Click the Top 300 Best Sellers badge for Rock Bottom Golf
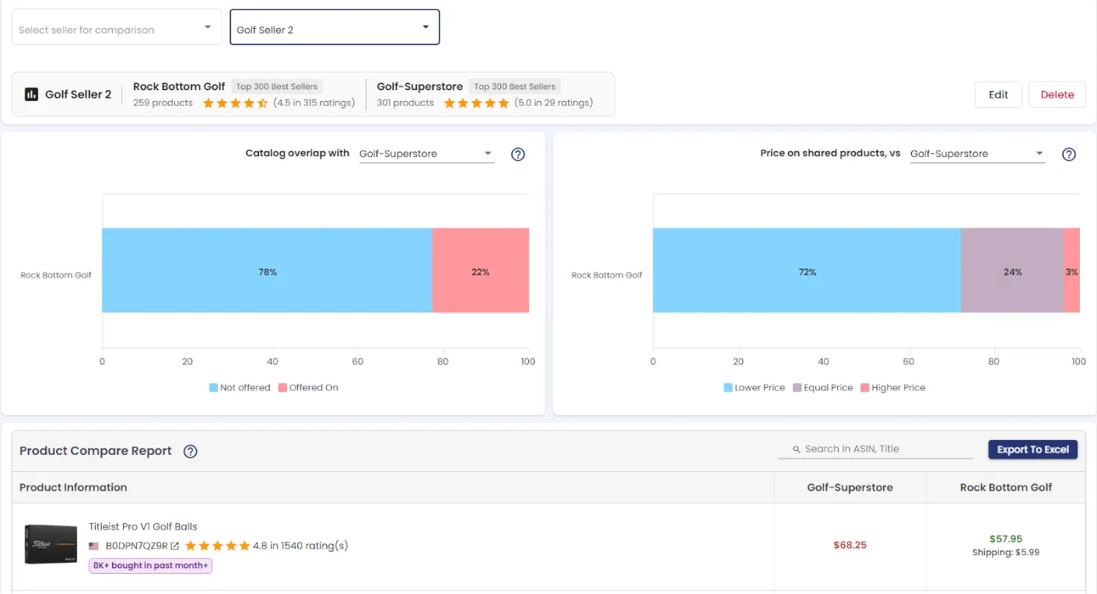The width and height of the screenshot is (1097, 594). (276, 86)
